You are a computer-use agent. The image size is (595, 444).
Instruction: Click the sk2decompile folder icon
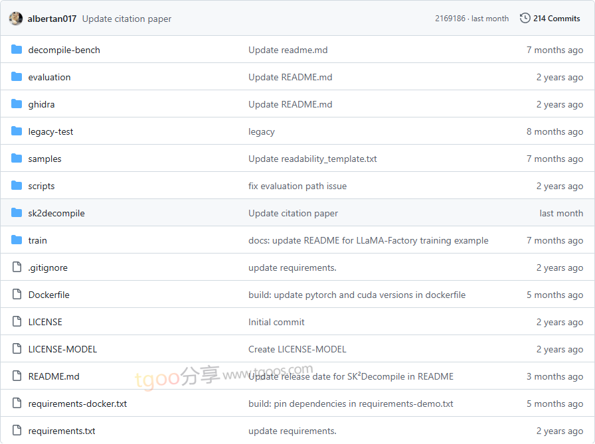click(x=17, y=213)
